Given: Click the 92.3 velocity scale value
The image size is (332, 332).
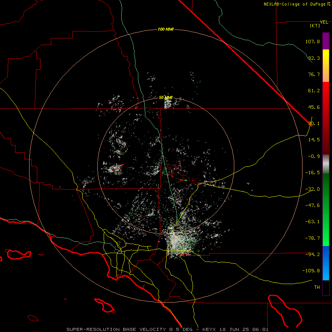Looking at the screenshot, I should [314, 58].
